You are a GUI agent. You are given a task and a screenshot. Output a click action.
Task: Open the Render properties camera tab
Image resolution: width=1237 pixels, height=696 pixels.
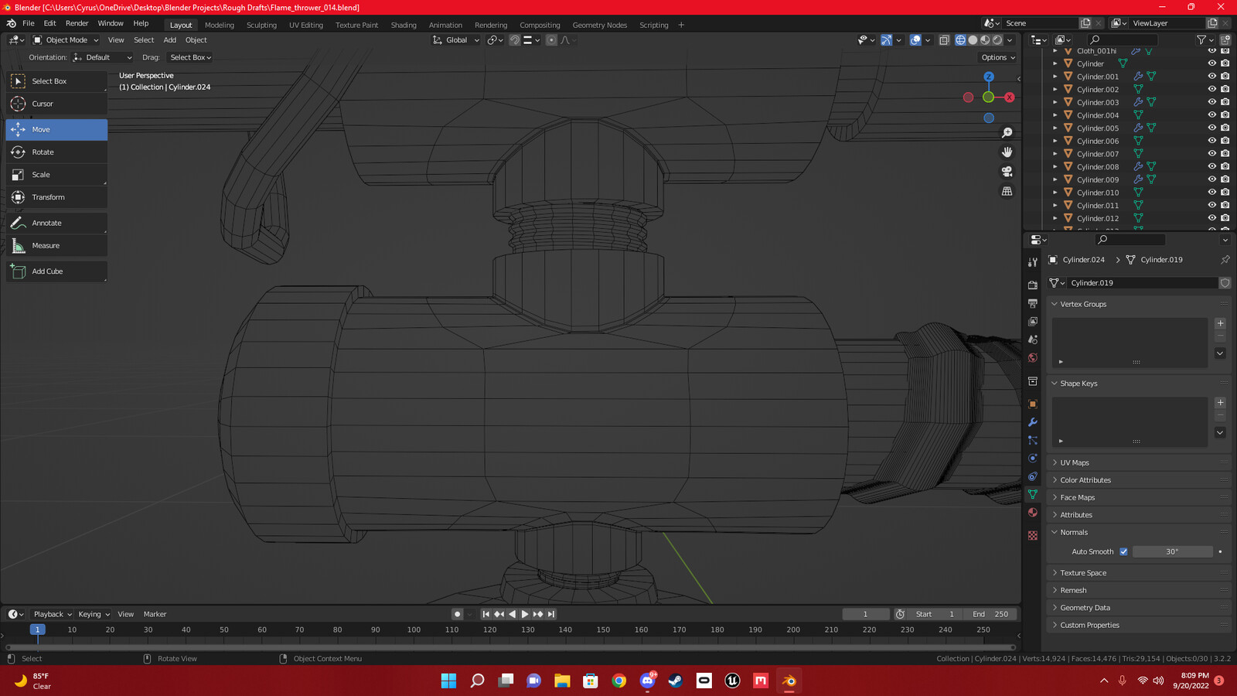tap(1033, 285)
